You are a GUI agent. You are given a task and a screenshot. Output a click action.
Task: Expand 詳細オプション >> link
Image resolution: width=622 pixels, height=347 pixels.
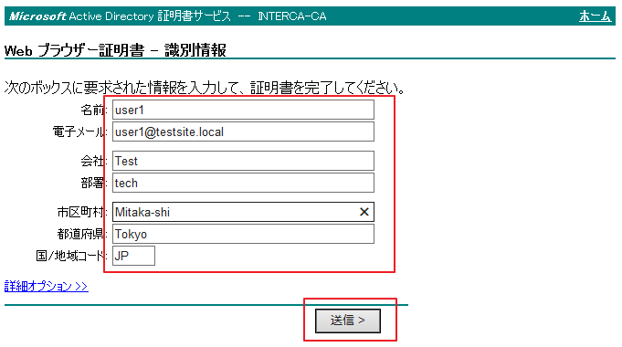coord(46,286)
